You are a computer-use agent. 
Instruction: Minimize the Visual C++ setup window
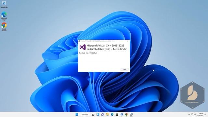[x=118, y=41]
